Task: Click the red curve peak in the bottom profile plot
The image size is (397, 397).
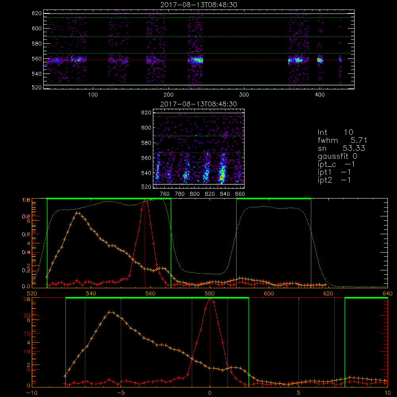Action: (210, 299)
